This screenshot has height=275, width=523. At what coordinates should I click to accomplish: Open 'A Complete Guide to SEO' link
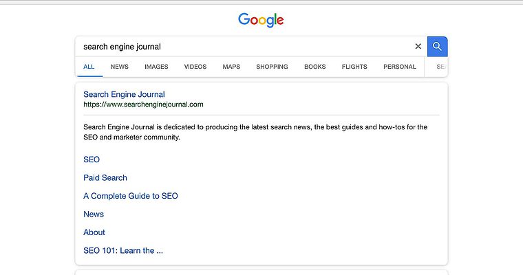(x=131, y=196)
